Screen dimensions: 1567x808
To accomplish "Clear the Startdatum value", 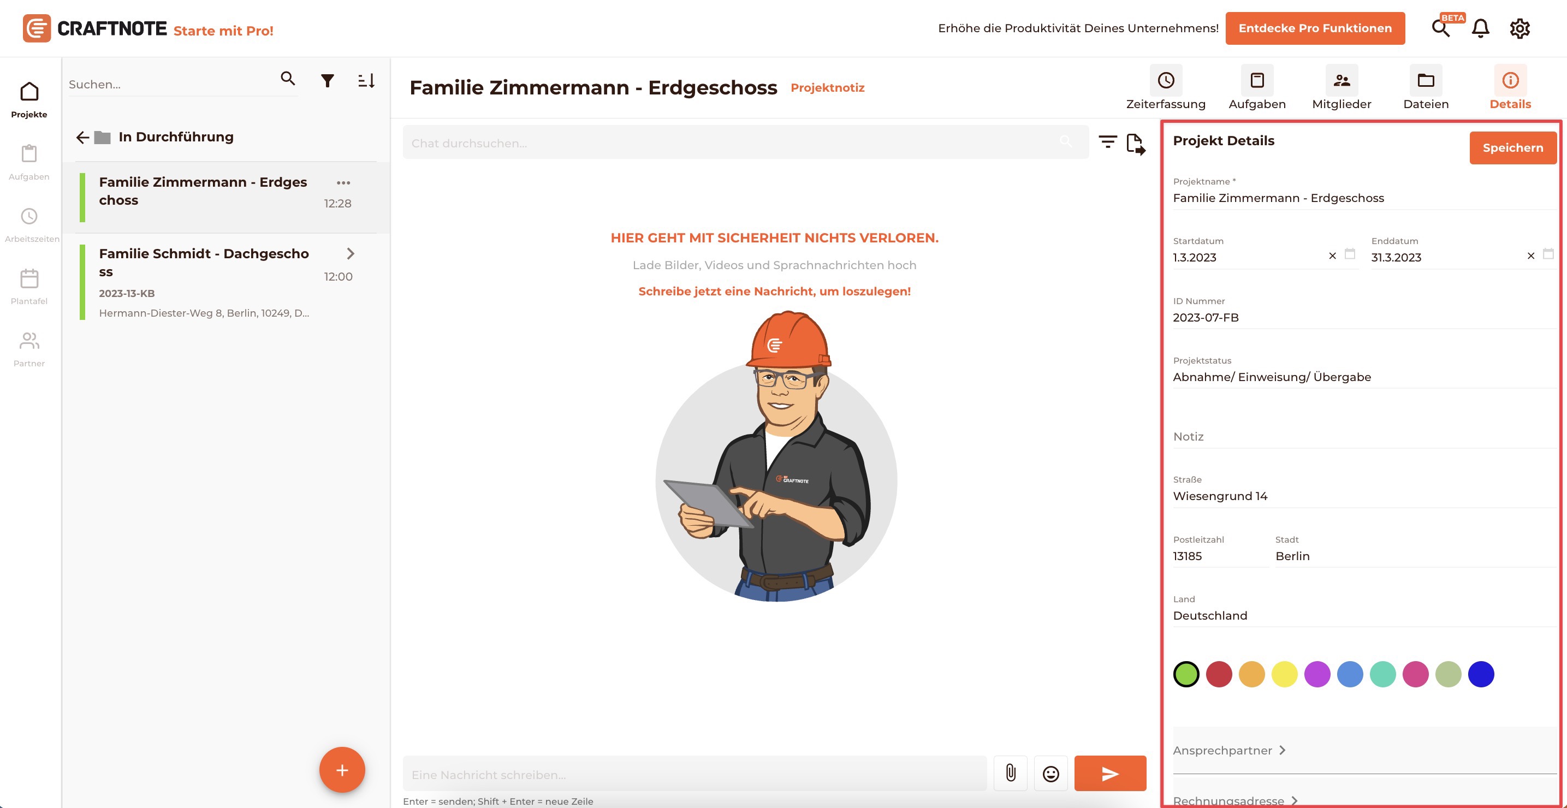I will pyautogui.click(x=1332, y=256).
